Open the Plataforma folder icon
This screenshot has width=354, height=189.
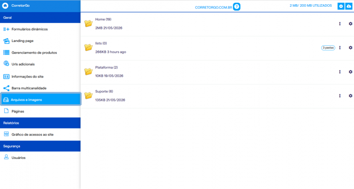89,71
